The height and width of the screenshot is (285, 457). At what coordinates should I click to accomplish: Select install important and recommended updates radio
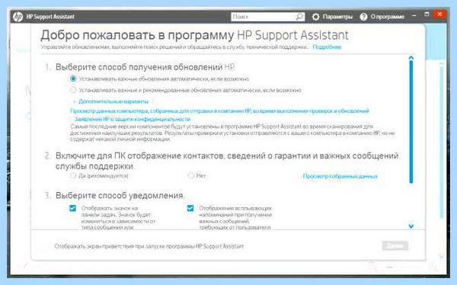73,90
